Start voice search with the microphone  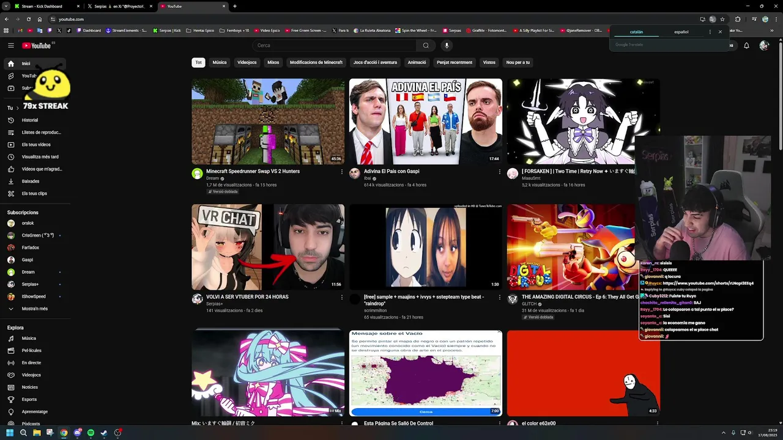pyautogui.click(x=447, y=45)
